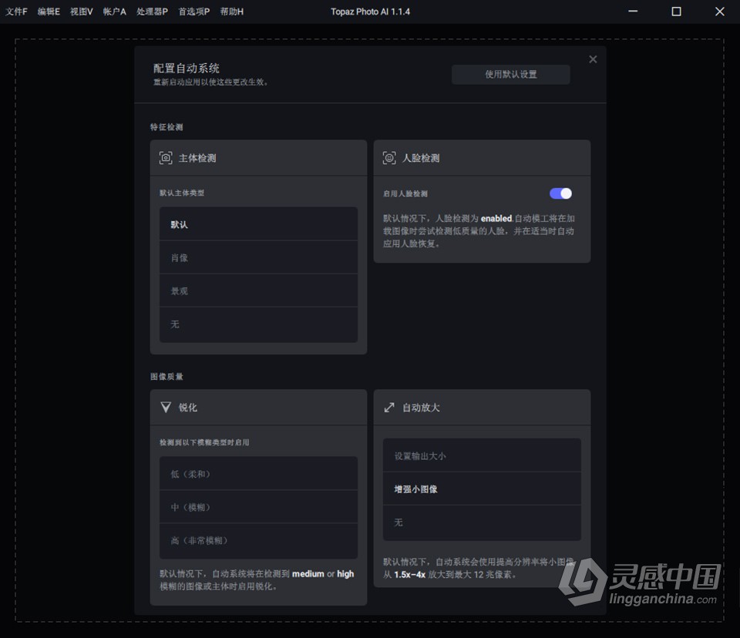This screenshot has height=638, width=740.
Task: Toggle 低（柔和） blur type option
Action: tap(258, 474)
